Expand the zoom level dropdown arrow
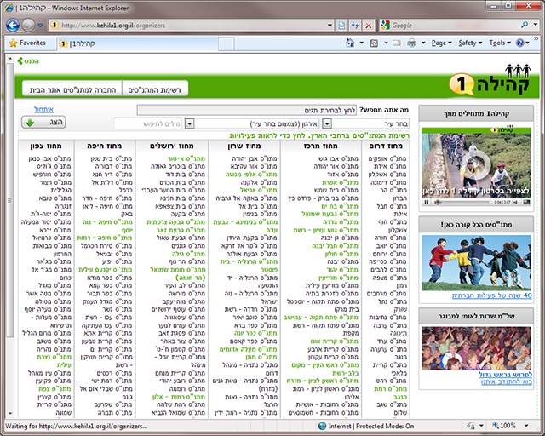This screenshot has width=545, height=436. pos(526,426)
